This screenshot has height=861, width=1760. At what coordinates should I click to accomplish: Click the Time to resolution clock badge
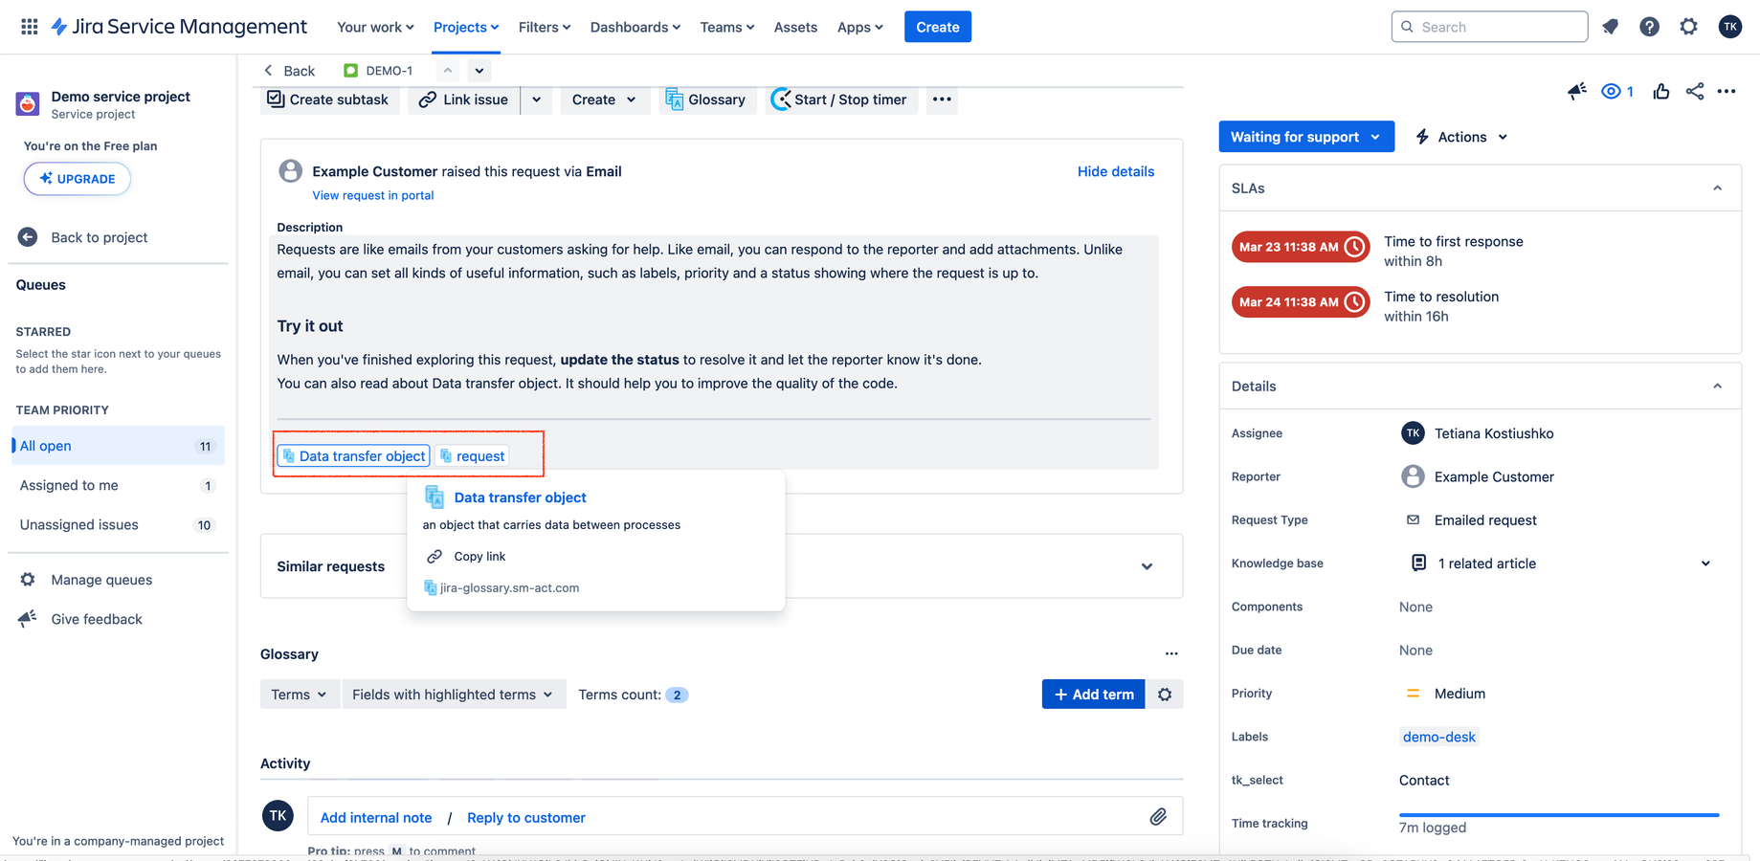coord(1301,302)
